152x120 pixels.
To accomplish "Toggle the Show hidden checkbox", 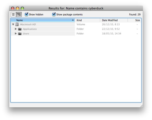I will tap(26, 14).
